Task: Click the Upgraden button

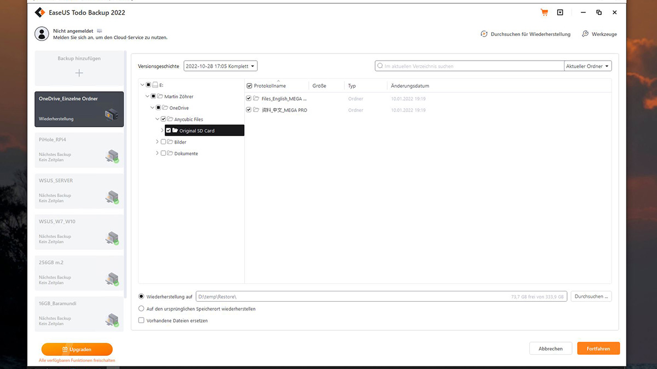Action: tap(77, 349)
